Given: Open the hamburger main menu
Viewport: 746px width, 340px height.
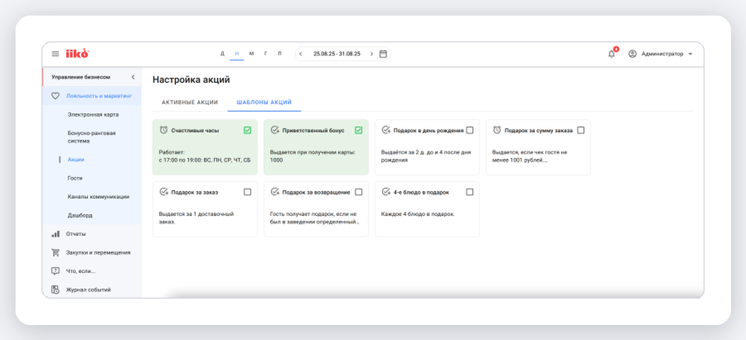Looking at the screenshot, I should pos(55,54).
